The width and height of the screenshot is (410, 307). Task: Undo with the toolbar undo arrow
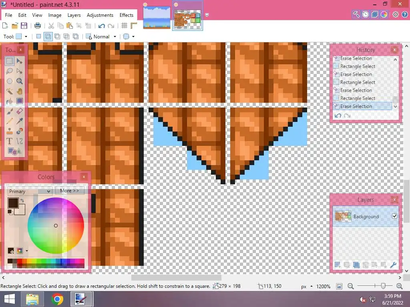click(101, 26)
